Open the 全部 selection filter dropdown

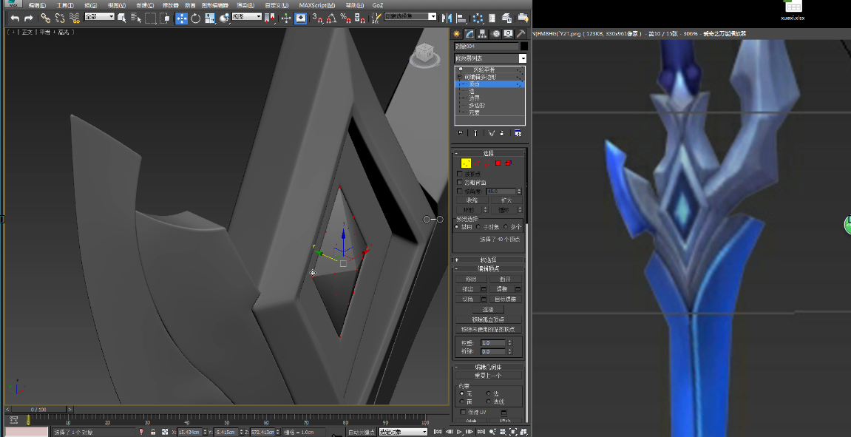(x=99, y=16)
